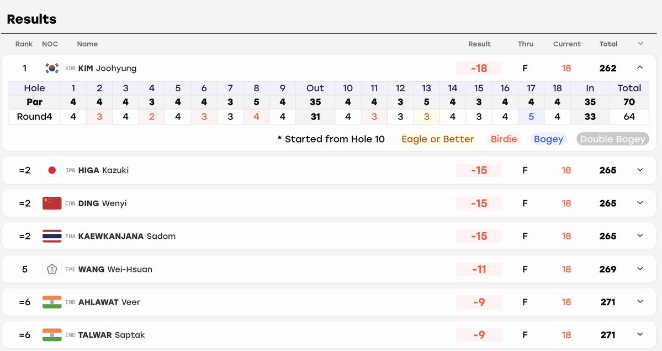Open player AHLAWAT Veer
This screenshot has height=351, width=662.
click(x=109, y=302)
